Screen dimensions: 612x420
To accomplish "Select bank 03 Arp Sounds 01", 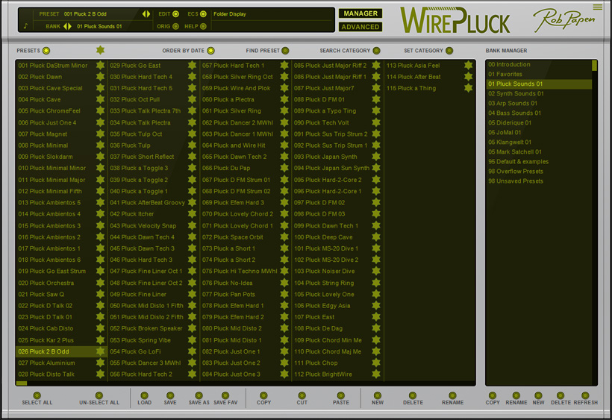I will (x=539, y=104).
